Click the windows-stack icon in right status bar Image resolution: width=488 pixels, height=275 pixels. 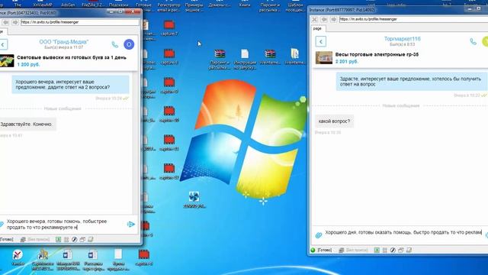click(x=401, y=250)
